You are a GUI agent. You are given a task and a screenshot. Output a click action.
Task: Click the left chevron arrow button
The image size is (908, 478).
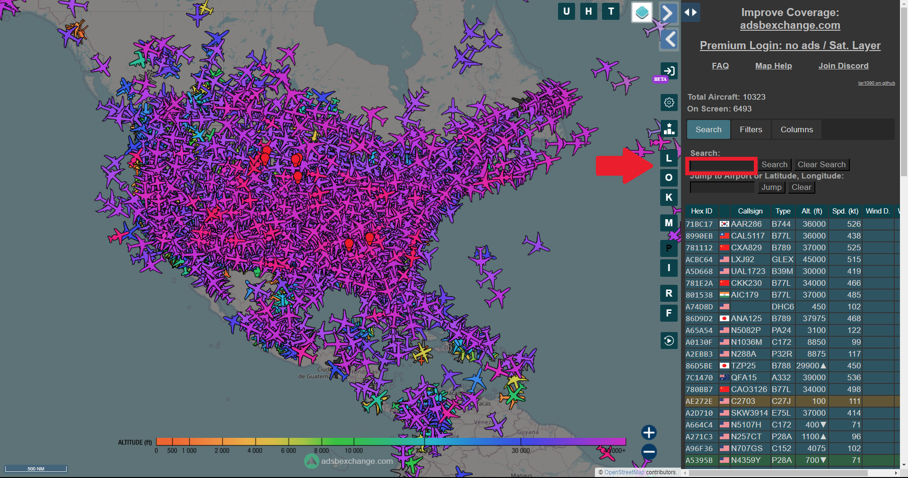669,39
